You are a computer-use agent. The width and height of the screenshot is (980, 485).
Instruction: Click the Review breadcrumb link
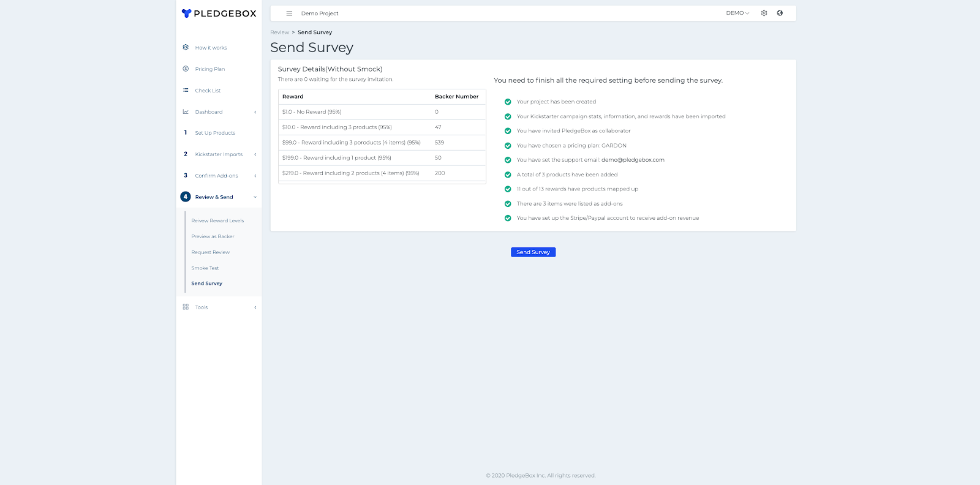(279, 32)
